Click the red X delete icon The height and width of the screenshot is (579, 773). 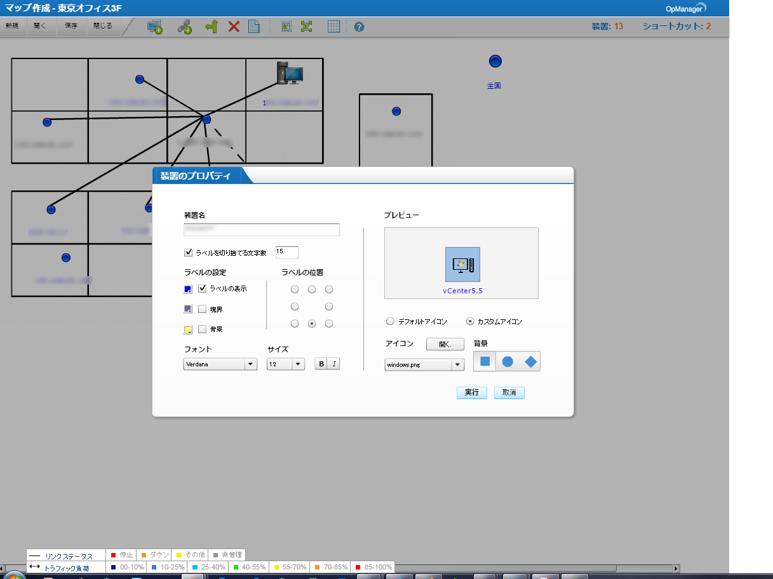pyautogui.click(x=234, y=27)
